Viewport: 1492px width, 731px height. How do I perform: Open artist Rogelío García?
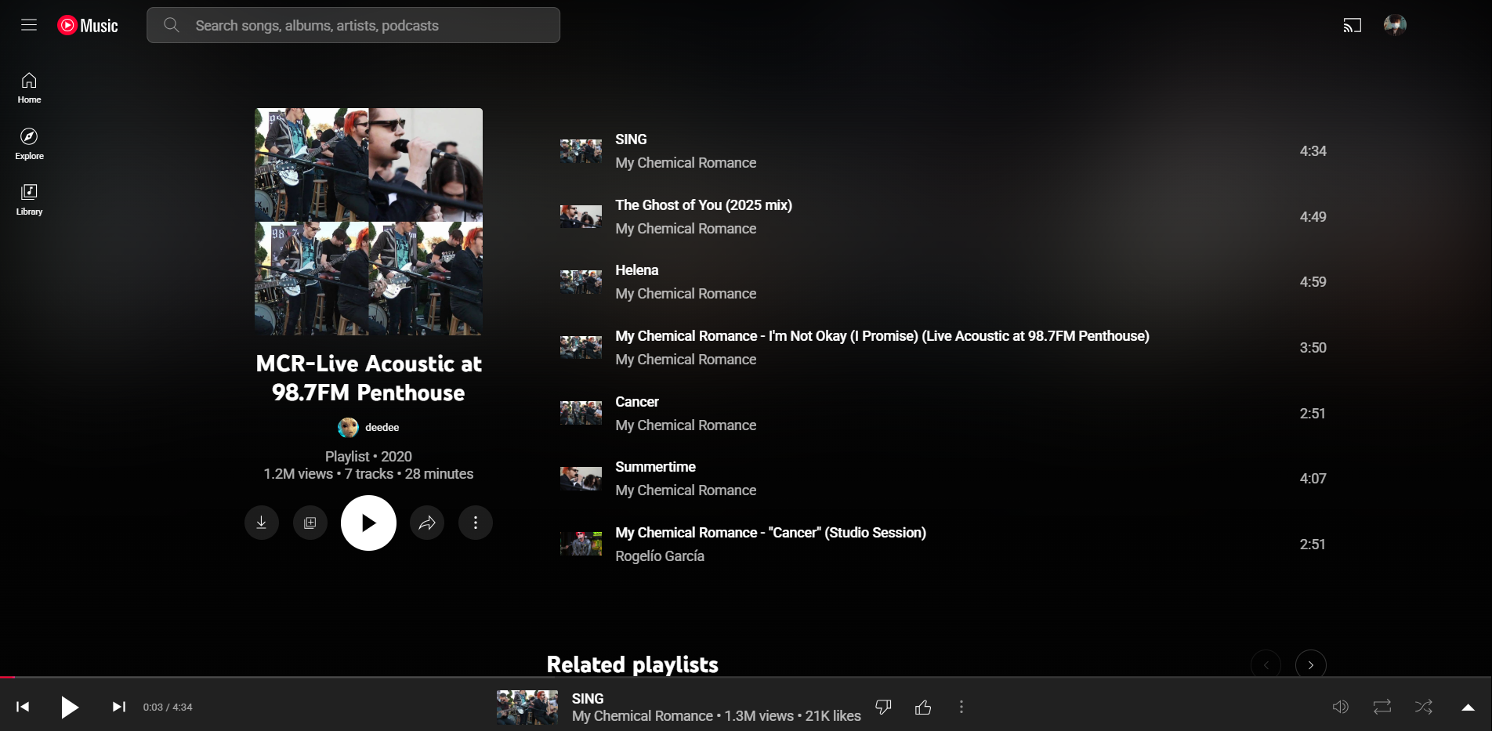660,556
